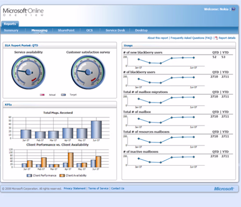Switch to the Service Desk tab
The height and width of the screenshot is (207, 241).
coord(115,30)
